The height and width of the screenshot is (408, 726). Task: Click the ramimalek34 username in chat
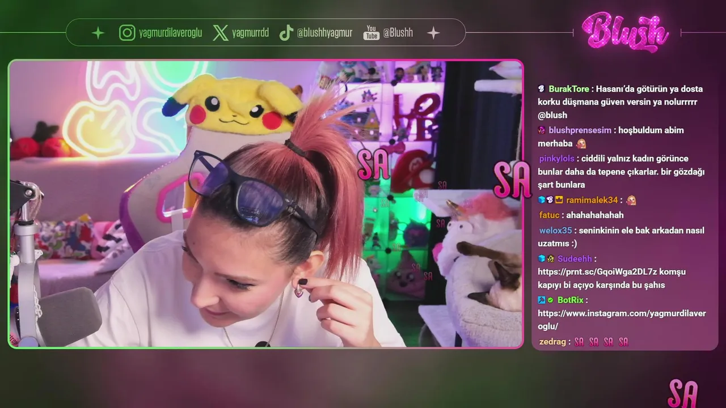(592, 200)
